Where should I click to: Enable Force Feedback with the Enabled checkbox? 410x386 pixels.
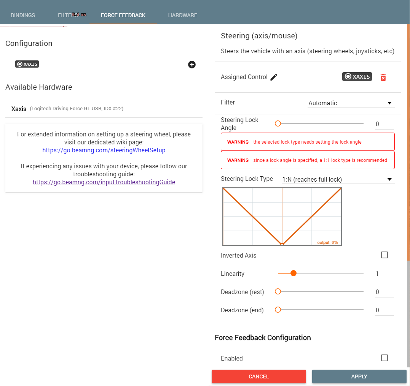pyautogui.click(x=384, y=358)
